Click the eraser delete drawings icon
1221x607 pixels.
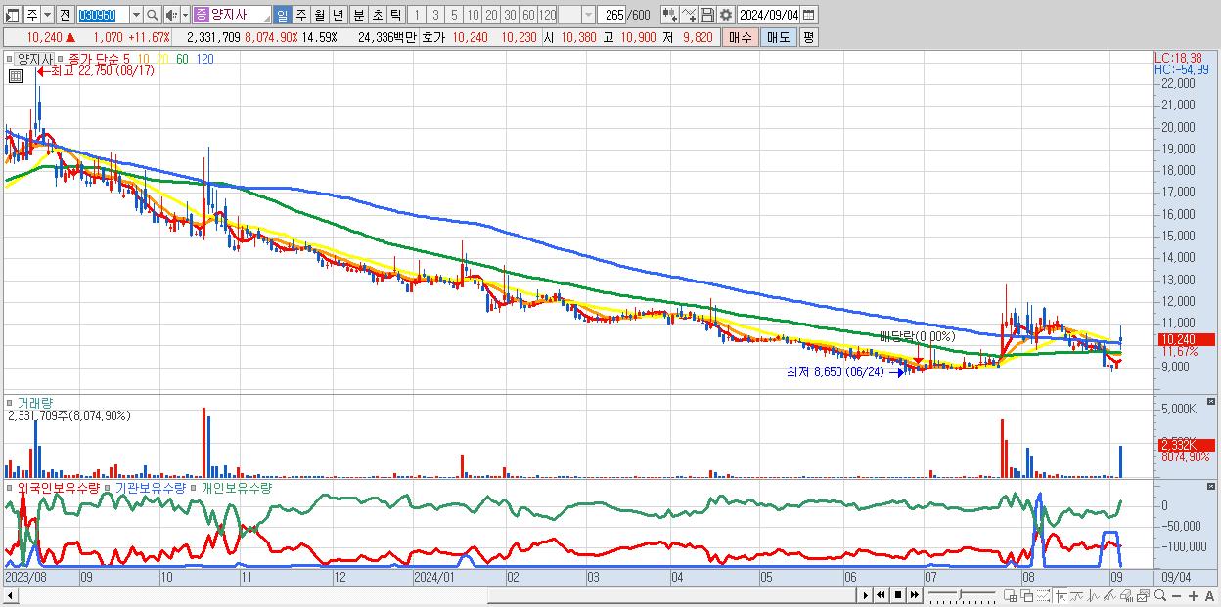1127,595
